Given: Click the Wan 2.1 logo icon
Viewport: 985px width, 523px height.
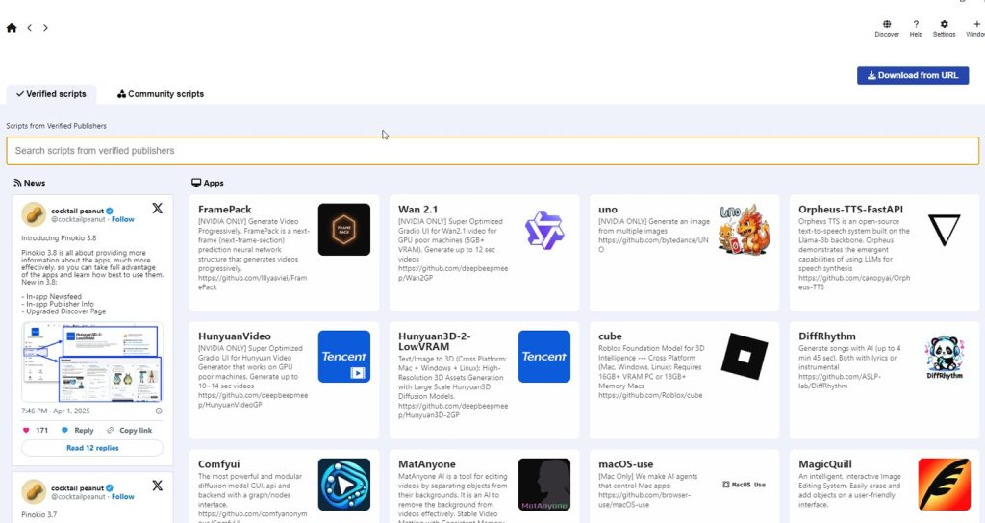Looking at the screenshot, I should (543, 230).
